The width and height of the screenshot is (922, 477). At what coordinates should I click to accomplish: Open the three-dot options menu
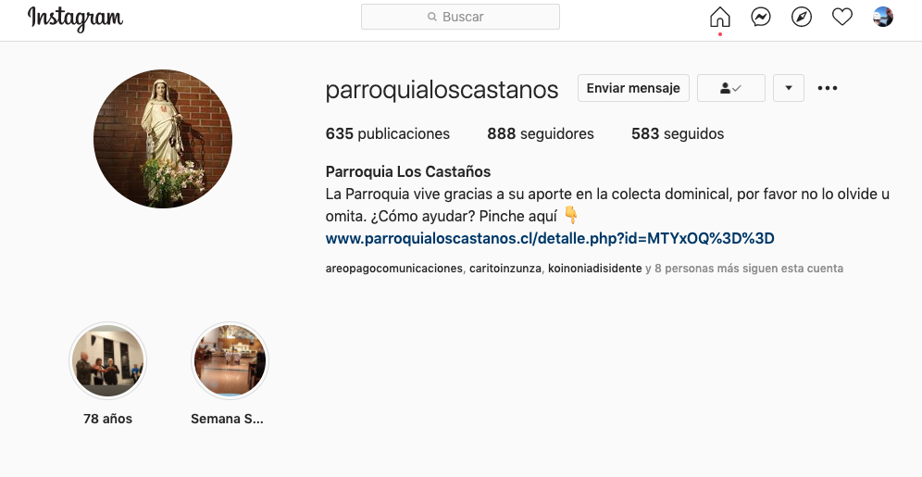click(828, 88)
